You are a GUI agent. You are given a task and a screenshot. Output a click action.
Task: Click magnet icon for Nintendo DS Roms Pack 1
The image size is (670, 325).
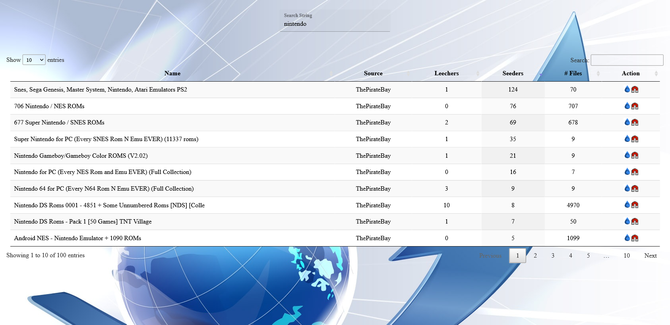click(x=635, y=222)
